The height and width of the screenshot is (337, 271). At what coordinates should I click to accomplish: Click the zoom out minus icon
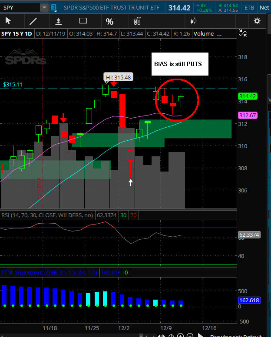tap(190, 335)
